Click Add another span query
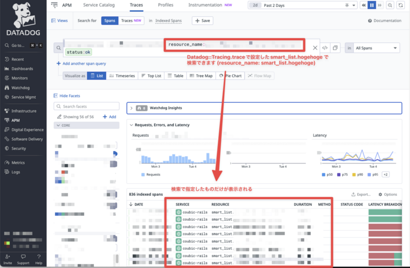The height and width of the screenshot is (268, 410). 81,63
